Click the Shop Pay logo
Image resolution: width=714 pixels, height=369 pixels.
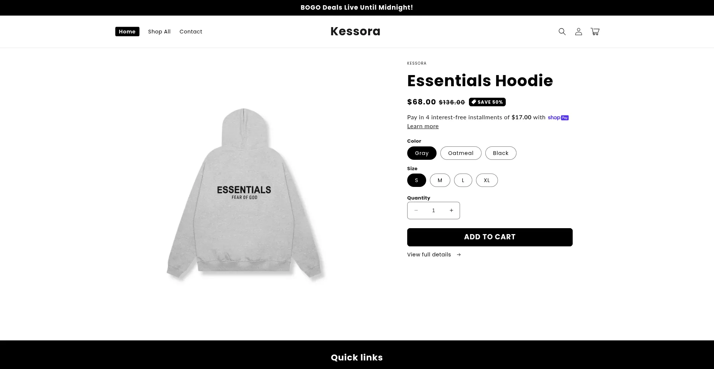[558, 117]
